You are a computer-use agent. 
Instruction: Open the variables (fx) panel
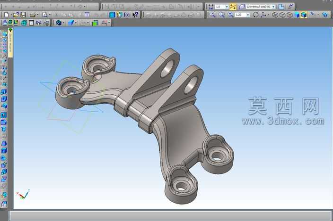tap(127, 15)
